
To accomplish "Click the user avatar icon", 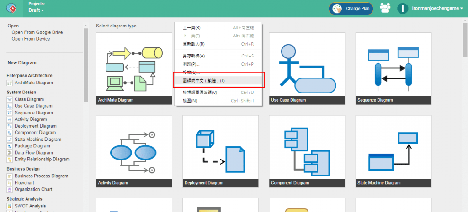I will [x=403, y=8].
